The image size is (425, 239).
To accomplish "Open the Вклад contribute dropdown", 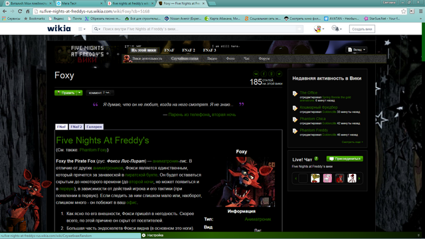I will (357, 50).
